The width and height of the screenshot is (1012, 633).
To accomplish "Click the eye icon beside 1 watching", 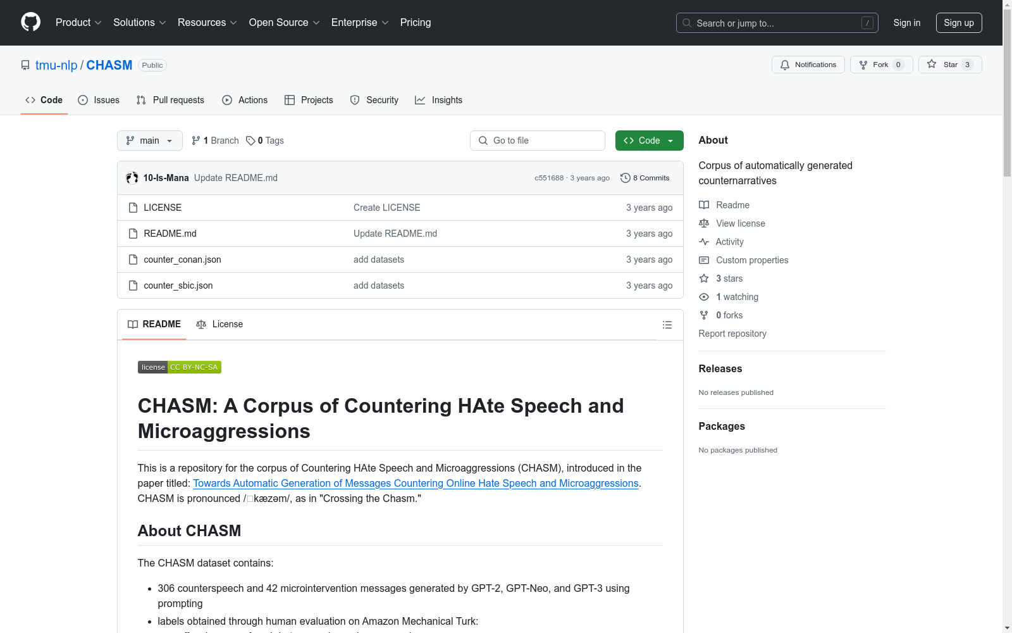I will pos(704,297).
